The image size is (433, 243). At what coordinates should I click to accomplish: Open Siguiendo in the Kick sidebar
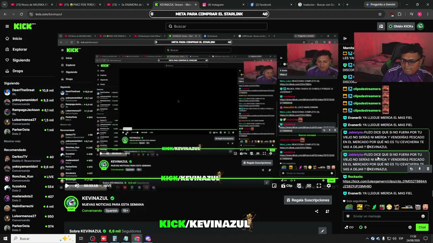coord(21,60)
